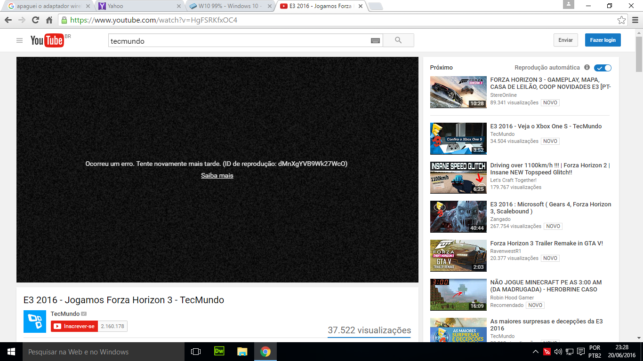Click the TecMundo channel avatar

coord(35,322)
